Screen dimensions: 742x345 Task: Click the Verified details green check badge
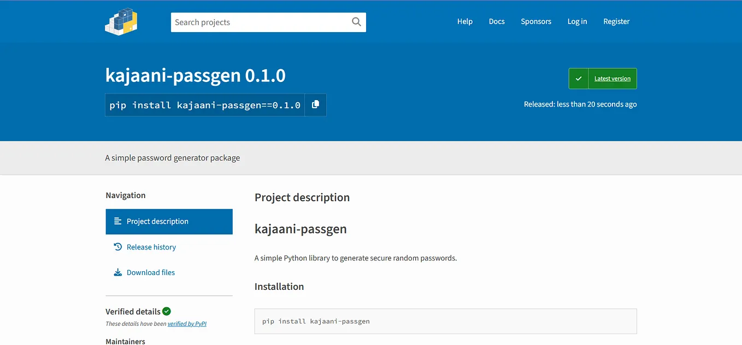[167, 311]
